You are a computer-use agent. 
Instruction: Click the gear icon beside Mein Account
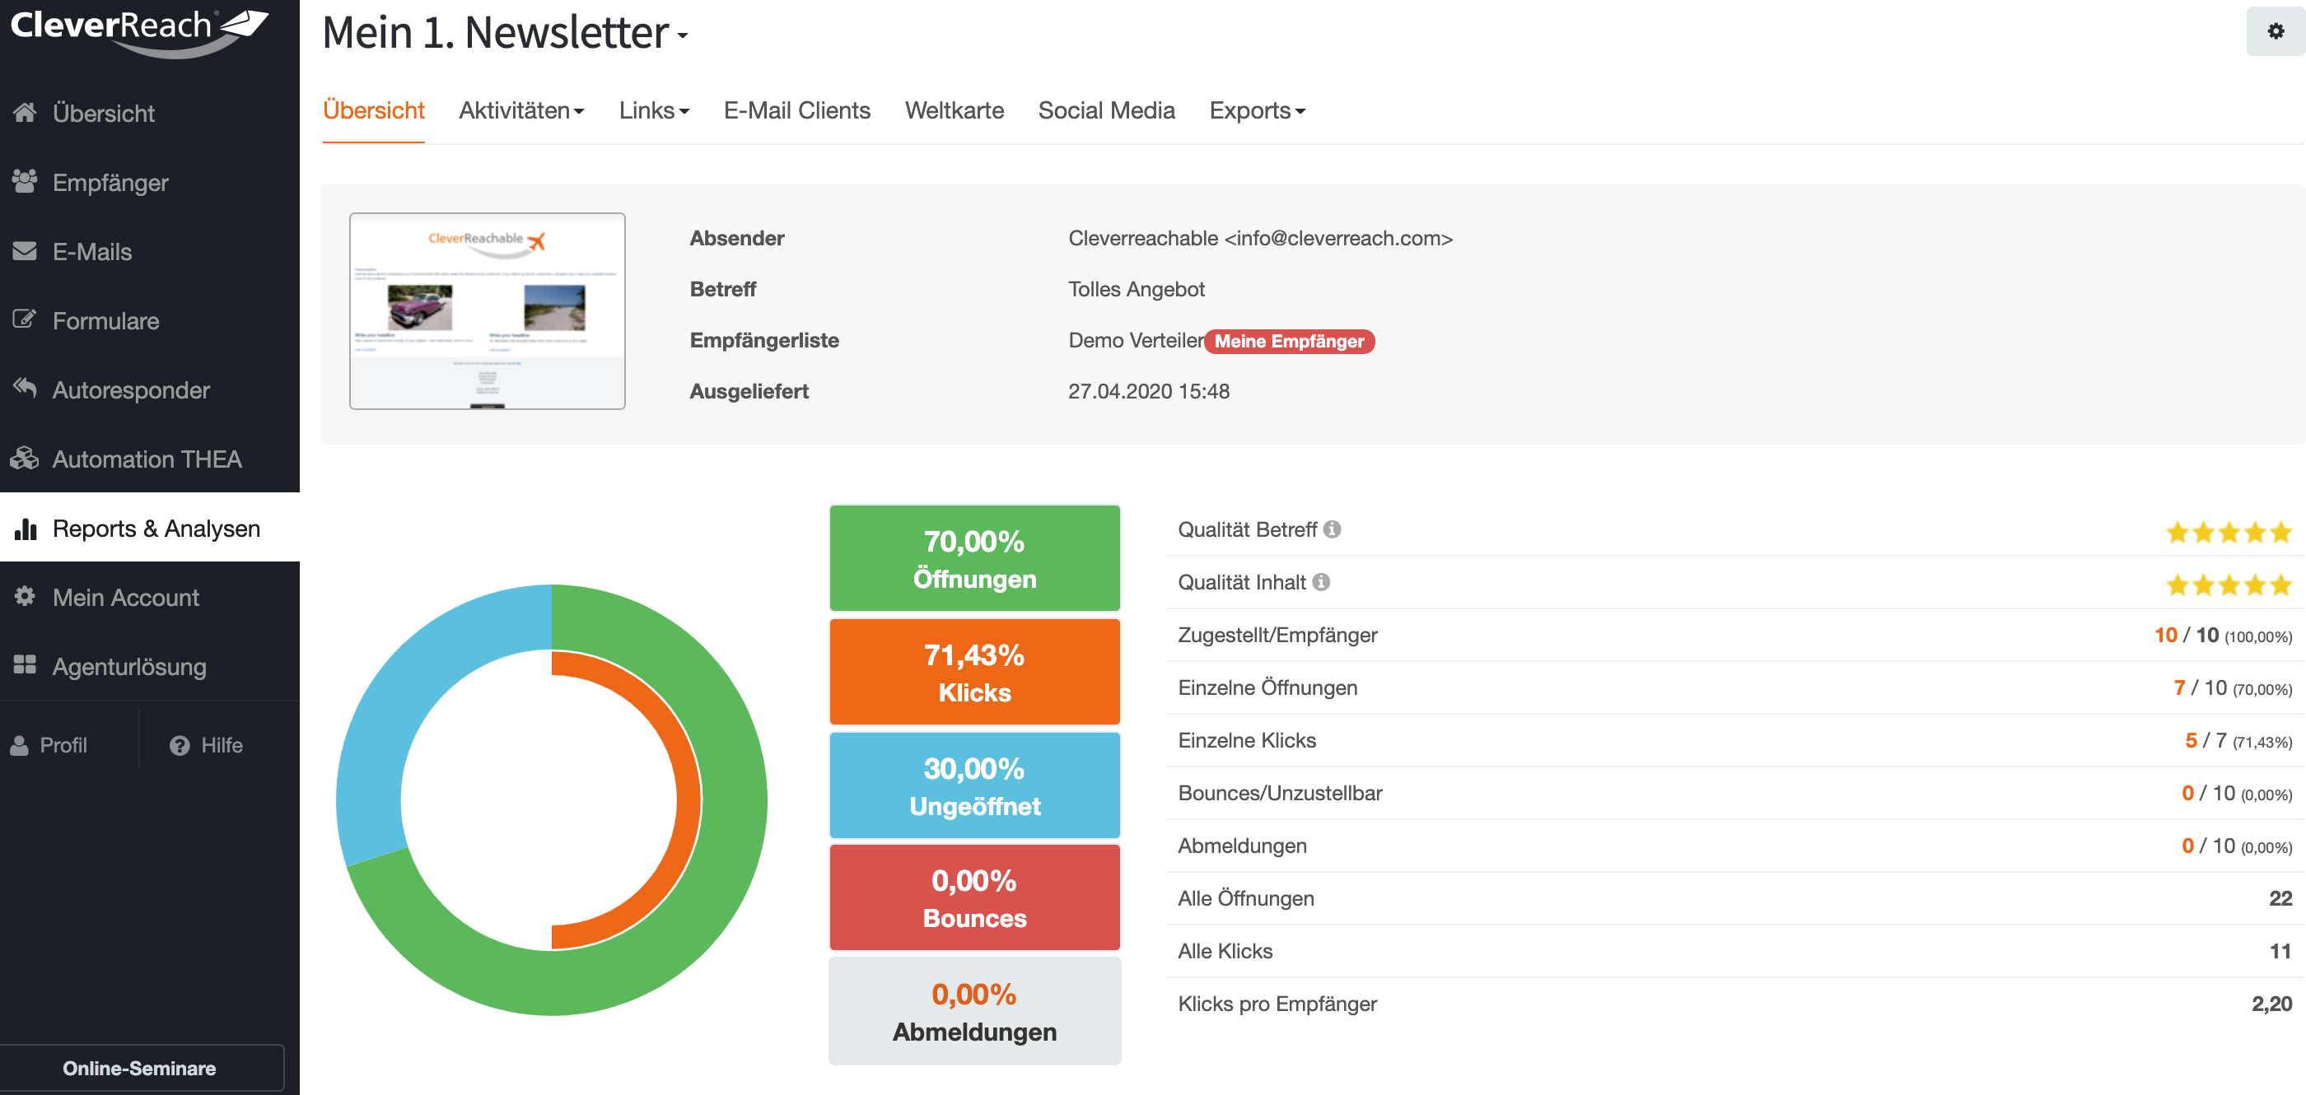[25, 597]
